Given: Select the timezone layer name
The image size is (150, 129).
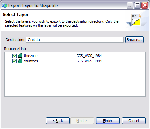Looking at the screenshot, I should (31, 56).
